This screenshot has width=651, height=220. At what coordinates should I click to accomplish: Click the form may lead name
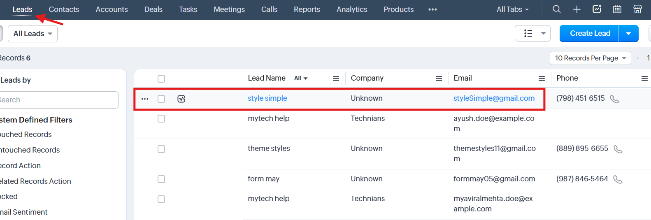coord(263,179)
